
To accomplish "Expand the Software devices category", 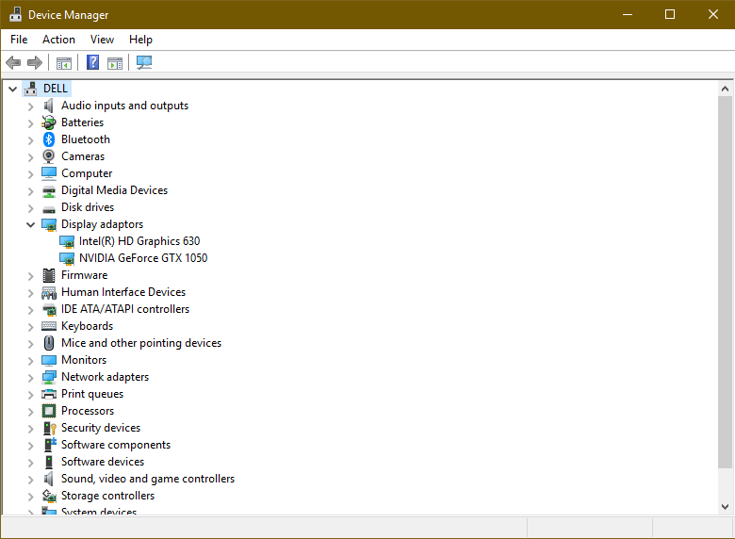I will click(30, 463).
